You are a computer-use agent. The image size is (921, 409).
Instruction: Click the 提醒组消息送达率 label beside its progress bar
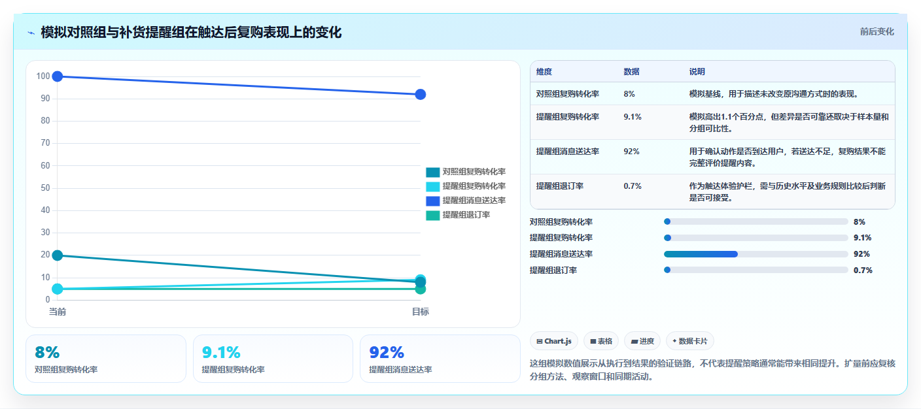561,254
